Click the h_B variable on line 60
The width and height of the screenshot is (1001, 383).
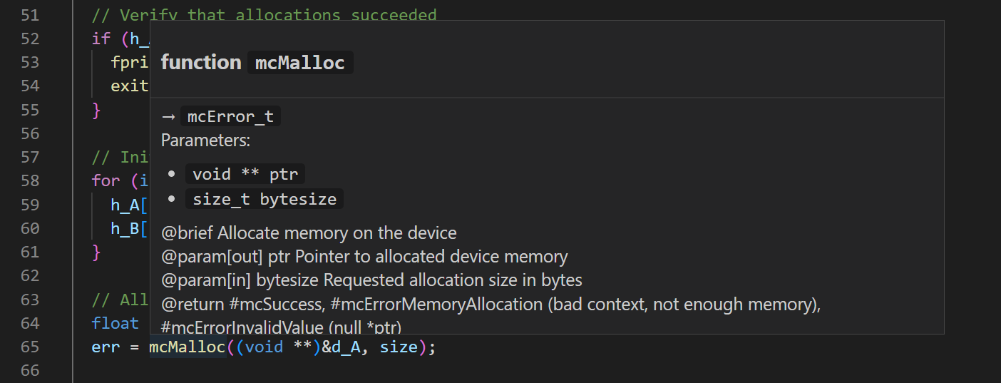pos(125,228)
